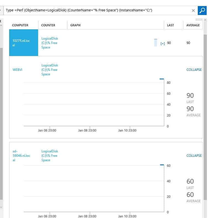
Task: Open the sd-59046.nl.local computer link
Action: [x=21, y=156]
